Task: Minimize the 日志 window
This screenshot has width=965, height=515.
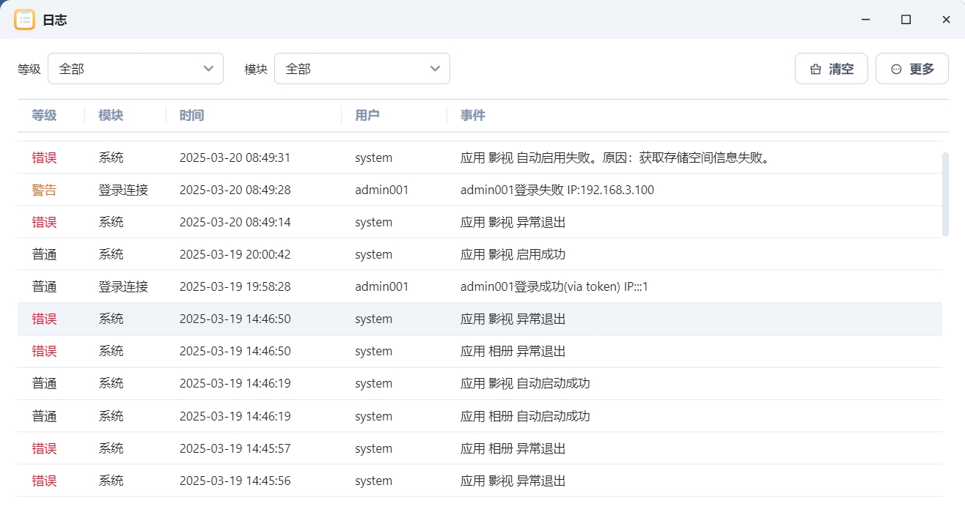Action: 866,20
